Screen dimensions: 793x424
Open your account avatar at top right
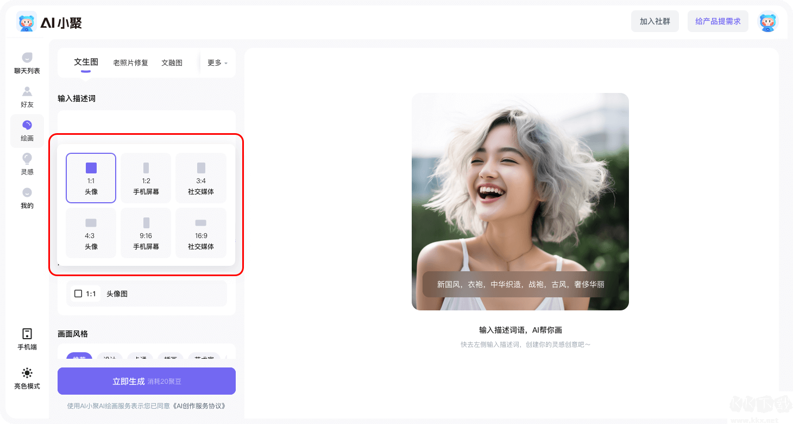[767, 21]
